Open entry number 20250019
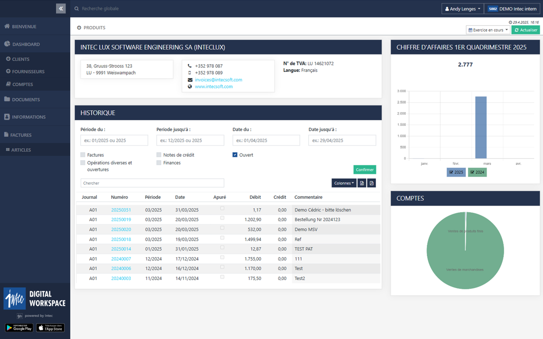 point(121,220)
